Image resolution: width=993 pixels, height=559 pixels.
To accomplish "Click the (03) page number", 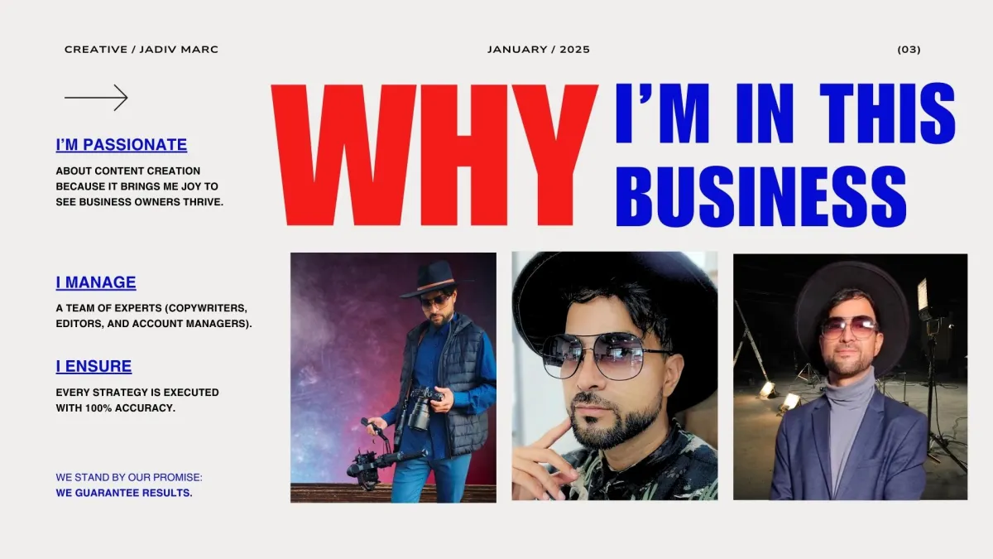I will [909, 50].
